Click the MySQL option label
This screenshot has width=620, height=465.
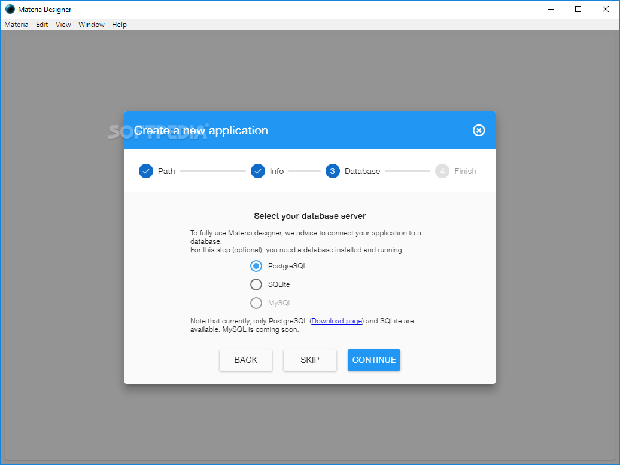coord(280,303)
